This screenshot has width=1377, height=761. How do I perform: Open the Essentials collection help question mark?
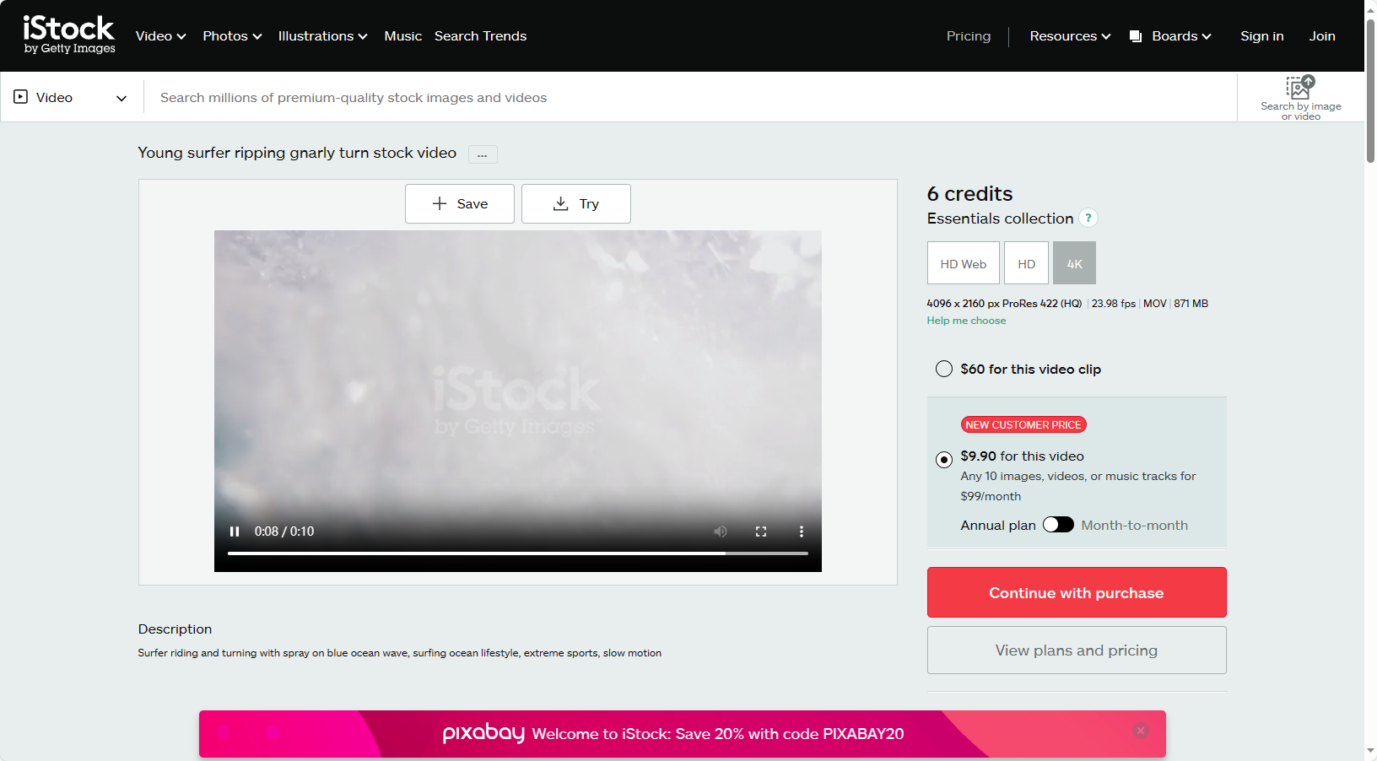pos(1088,218)
